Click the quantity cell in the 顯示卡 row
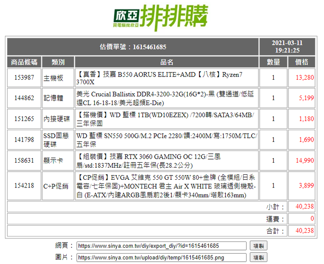Screen dimensions: 324x264 click(x=273, y=161)
